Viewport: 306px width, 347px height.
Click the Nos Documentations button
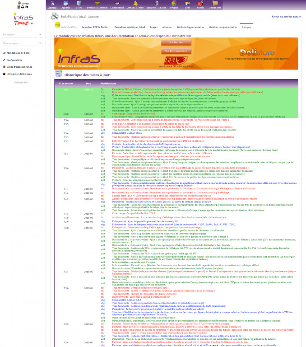click(176, 51)
